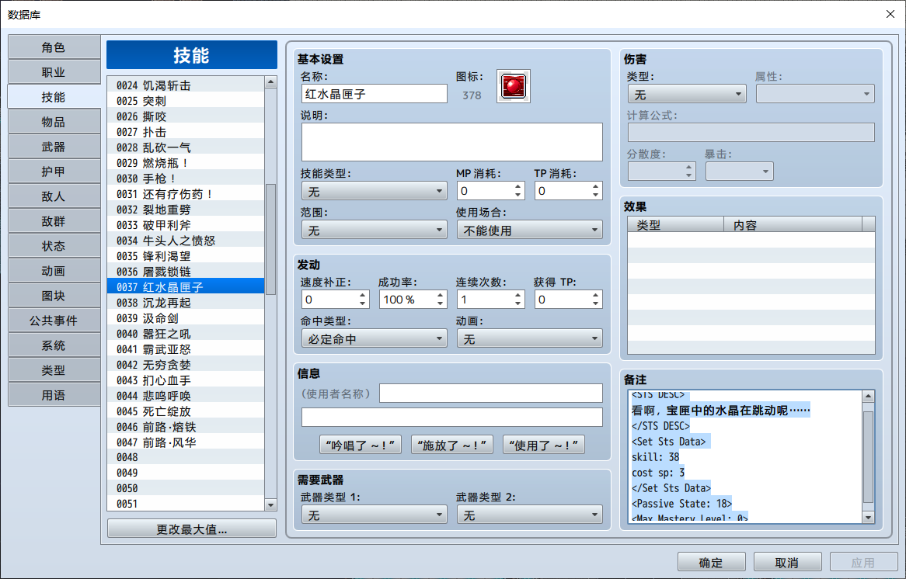Select skill 0024 饥渴斩击
The image size is (906, 579).
coord(186,85)
